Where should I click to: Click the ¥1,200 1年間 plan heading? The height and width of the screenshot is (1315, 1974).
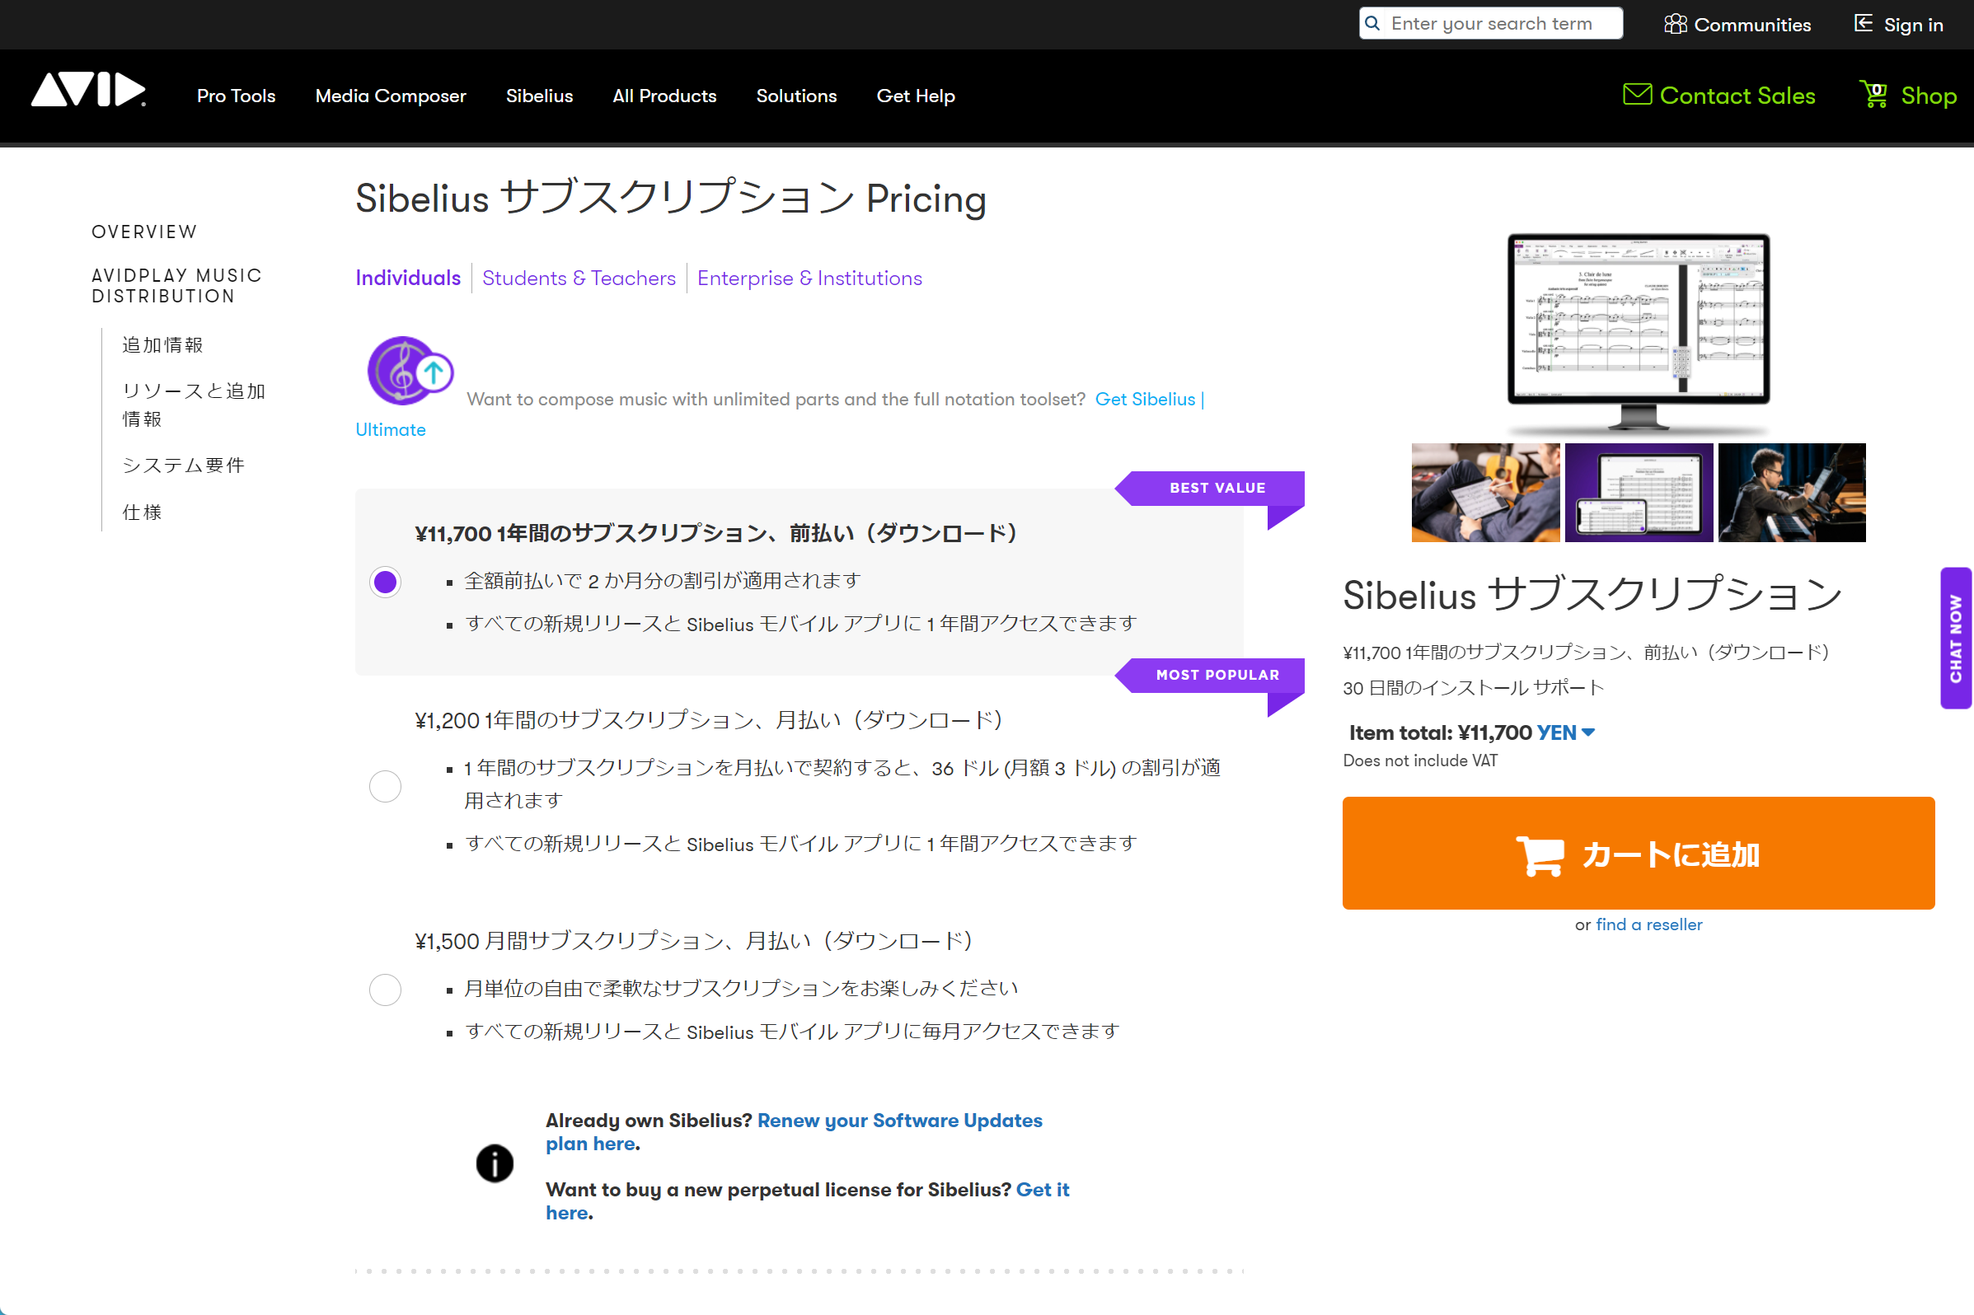[709, 720]
